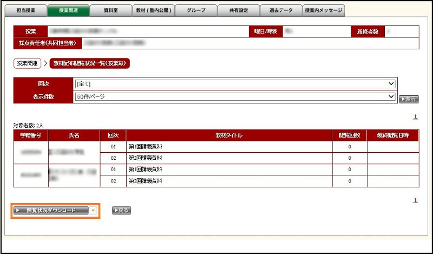Select the 過去データ tab
The height and width of the screenshot is (254, 433).
point(280,10)
